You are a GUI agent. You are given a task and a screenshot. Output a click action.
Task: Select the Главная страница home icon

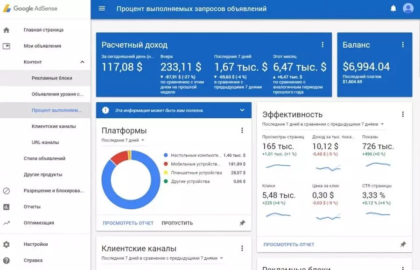7,29
